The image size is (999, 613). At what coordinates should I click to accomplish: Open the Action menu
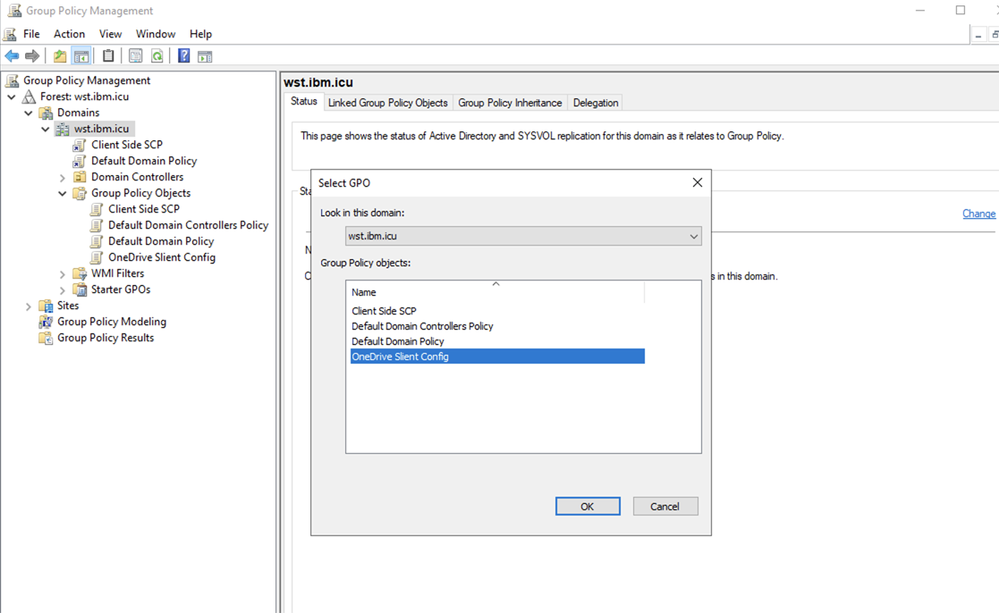coord(69,34)
